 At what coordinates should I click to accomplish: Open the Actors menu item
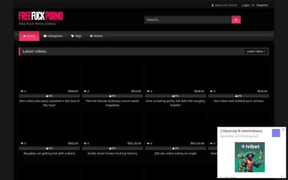click(96, 36)
